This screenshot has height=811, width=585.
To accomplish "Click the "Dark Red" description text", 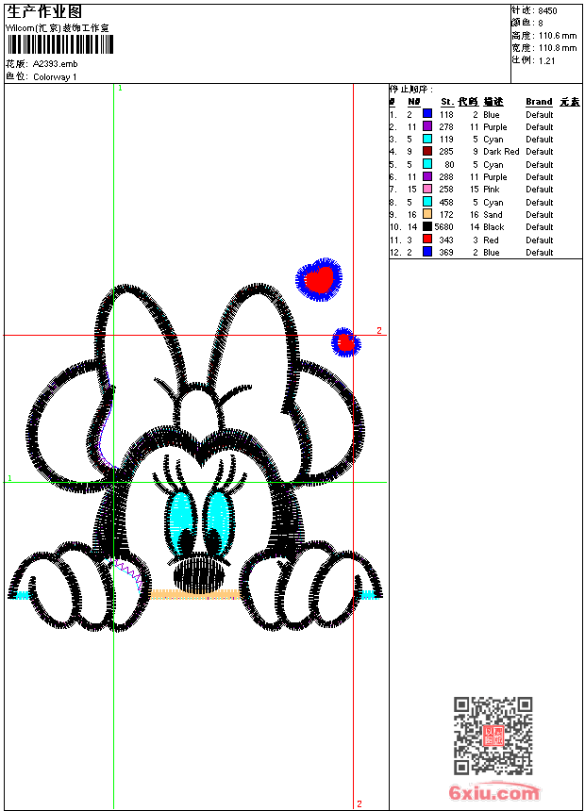I will (x=501, y=152).
